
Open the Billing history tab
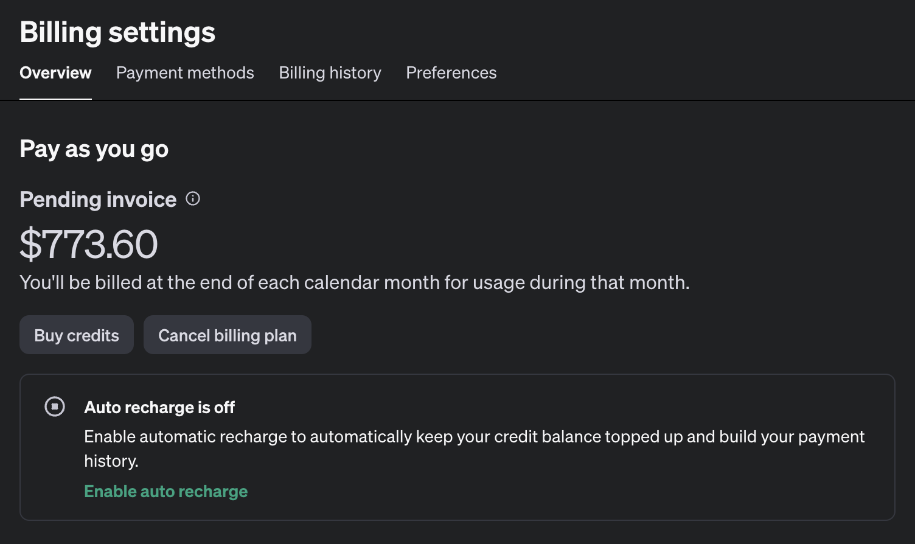[x=330, y=73]
